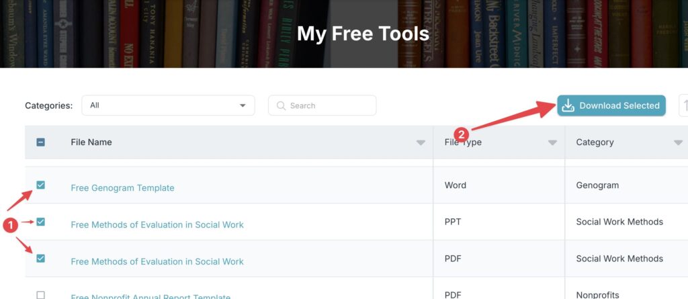This screenshot has height=299, width=688.
Task: Sort by the File Name column header
Action: [x=91, y=142]
